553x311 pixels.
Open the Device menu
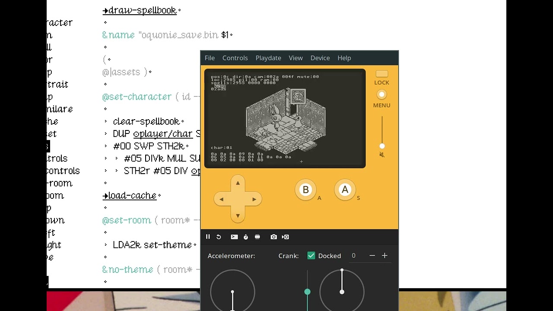coord(320,58)
